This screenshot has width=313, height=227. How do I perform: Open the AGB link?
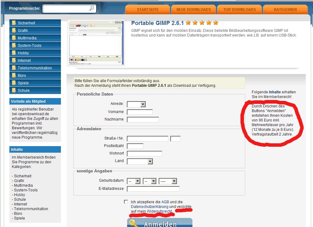click(x=165, y=202)
